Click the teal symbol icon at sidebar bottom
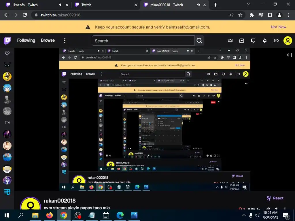This screenshot has width=295, height=221. [x=7, y=192]
